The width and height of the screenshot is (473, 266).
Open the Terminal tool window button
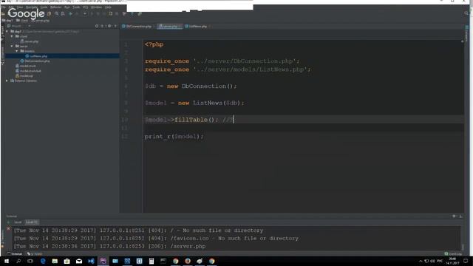[15, 254]
